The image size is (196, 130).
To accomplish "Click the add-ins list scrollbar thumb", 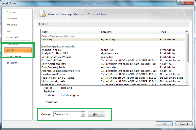I will [x=187, y=48].
